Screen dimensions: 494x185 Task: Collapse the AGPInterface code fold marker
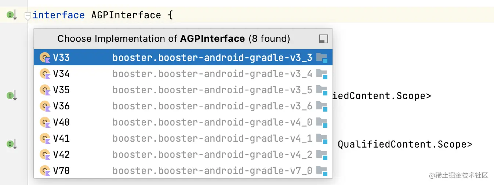28,16
